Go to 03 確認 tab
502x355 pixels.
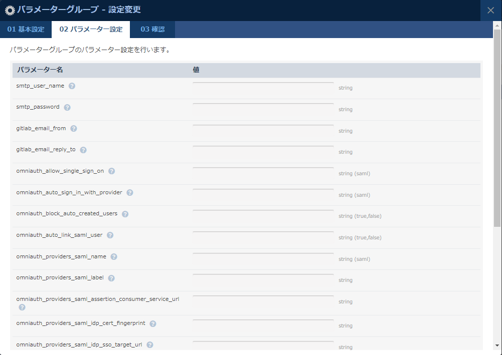pos(152,30)
